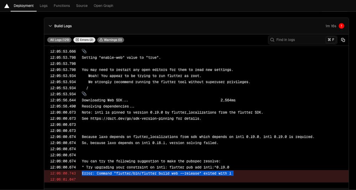
Task: Switch to the Logs tab
Action: (43, 6)
